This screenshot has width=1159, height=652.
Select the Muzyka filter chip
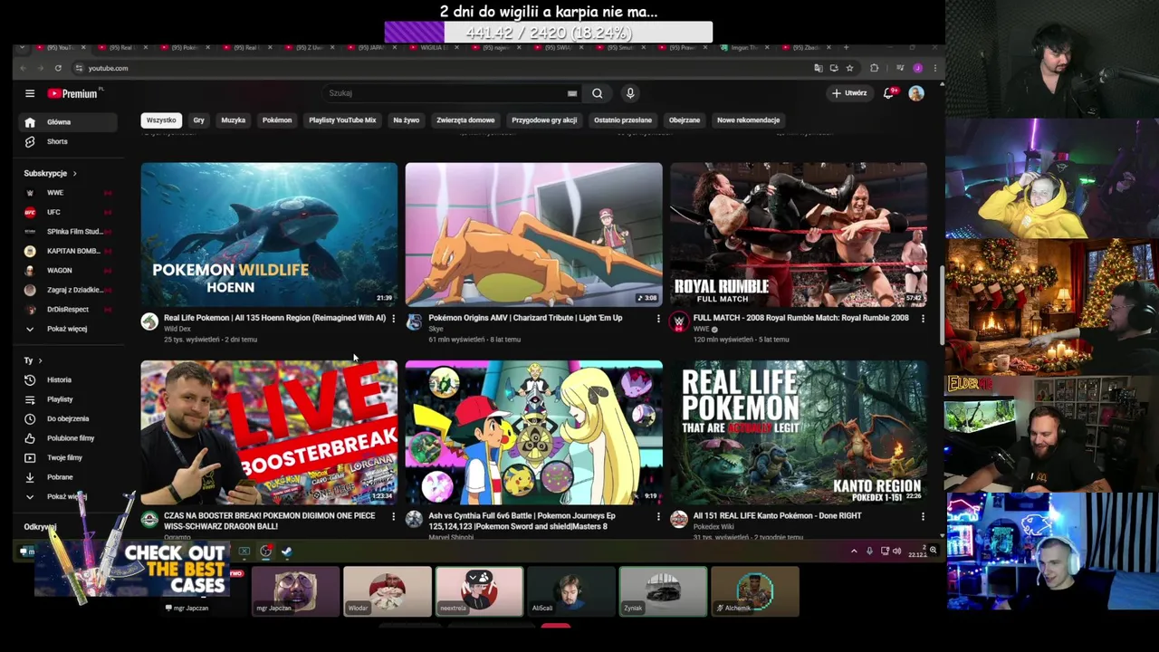[234, 120]
